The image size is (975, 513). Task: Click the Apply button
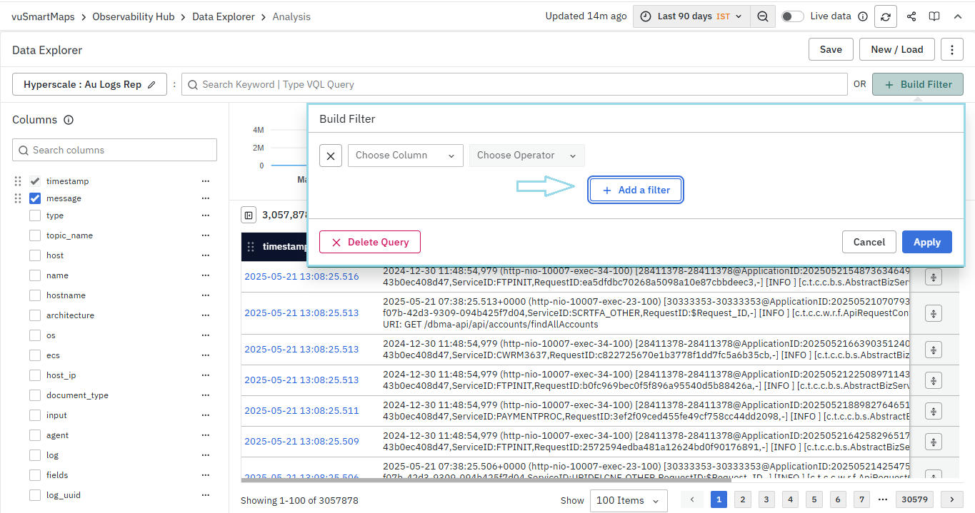(x=926, y=242)
